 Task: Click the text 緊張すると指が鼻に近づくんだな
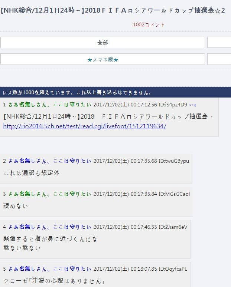[x=50, y=239]
